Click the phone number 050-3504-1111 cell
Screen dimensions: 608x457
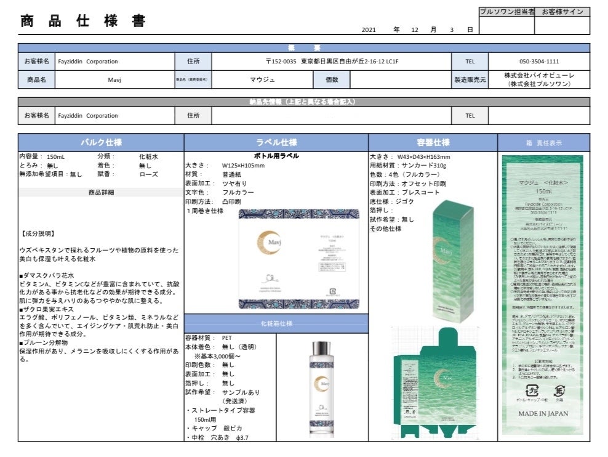coord(539,62)
